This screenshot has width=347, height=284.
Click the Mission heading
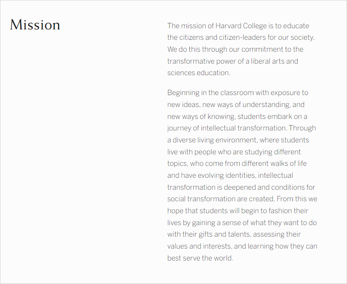tap(35, 25)
